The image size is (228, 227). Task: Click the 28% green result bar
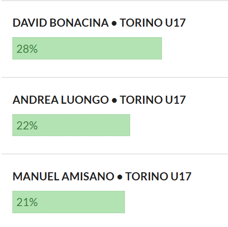(x=87, y=49)
